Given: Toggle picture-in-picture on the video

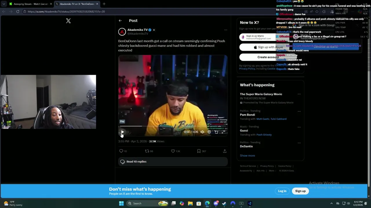Looking at the screenshot, I should (216, 132).
